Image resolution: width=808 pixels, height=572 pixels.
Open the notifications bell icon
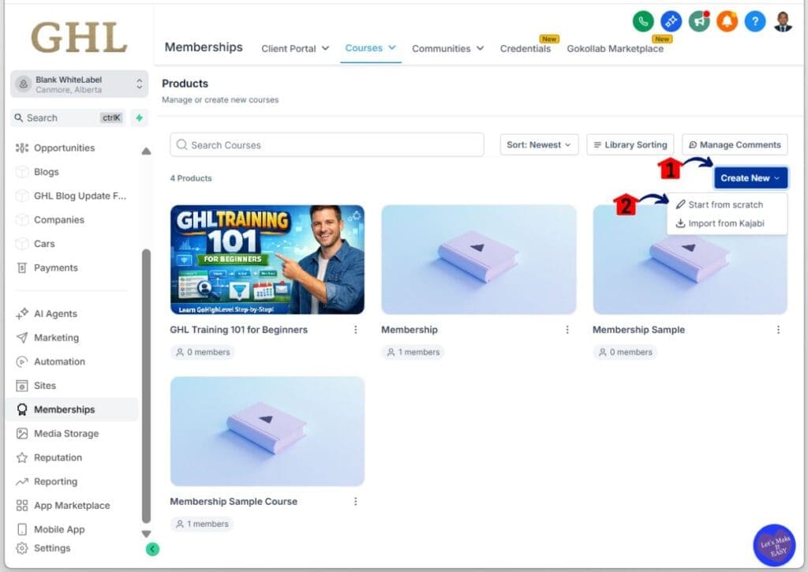pyautogui.click(x=727, y=21)
